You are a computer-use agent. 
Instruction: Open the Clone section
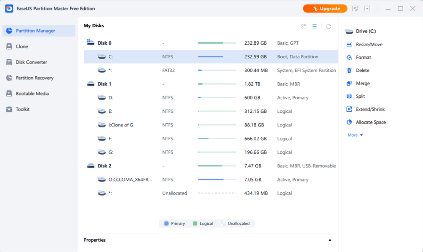22,47
